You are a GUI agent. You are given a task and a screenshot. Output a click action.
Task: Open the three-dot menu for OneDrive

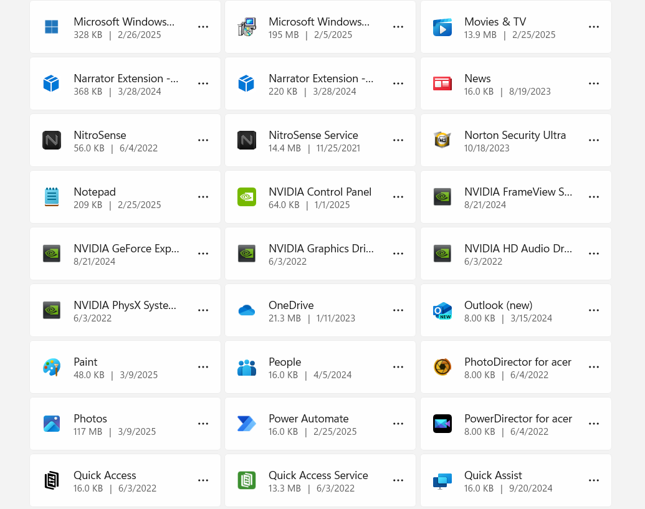coord(398,310)
